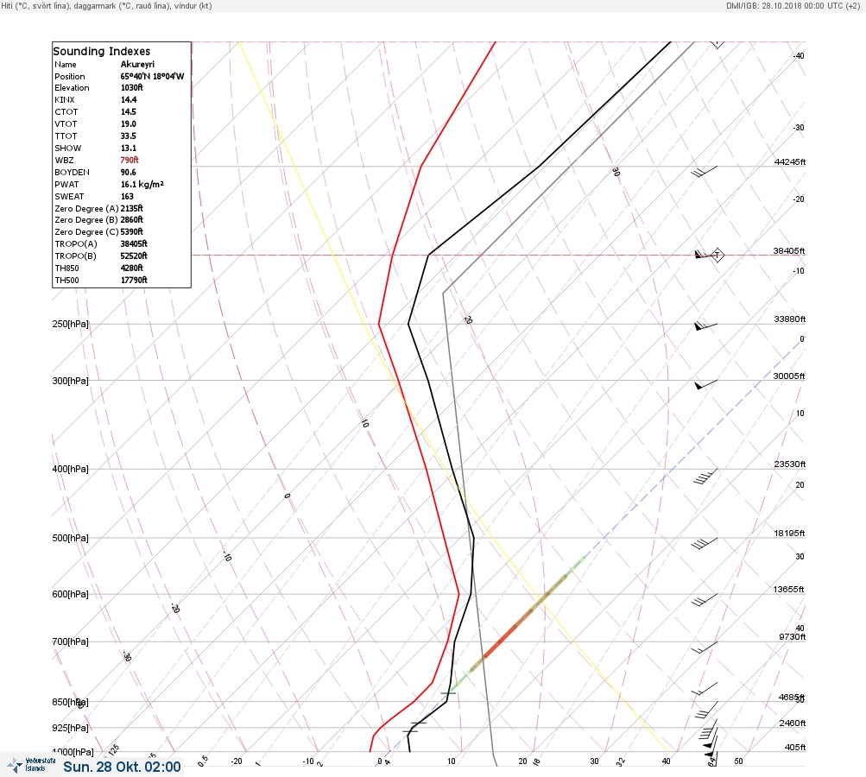The image size is (866, 777).
Task: Click the TH850 value '4280ft'
Action: [x=132, y=268]
